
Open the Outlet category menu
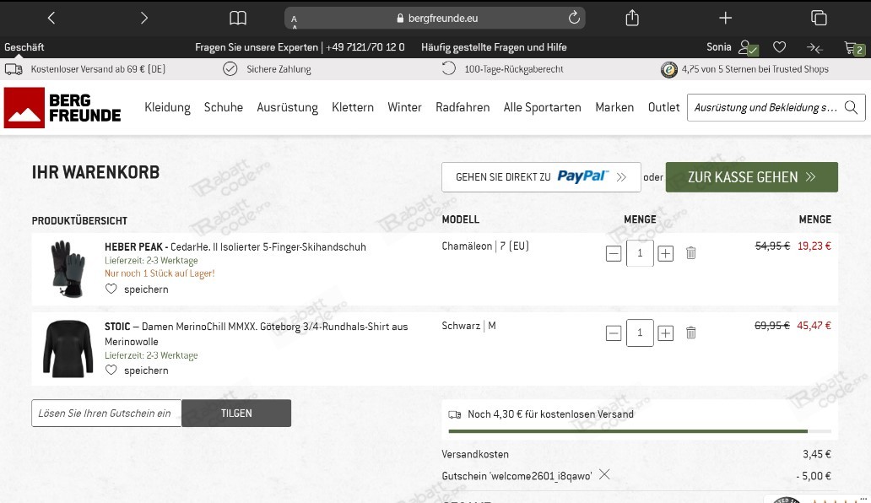[664, 107]
